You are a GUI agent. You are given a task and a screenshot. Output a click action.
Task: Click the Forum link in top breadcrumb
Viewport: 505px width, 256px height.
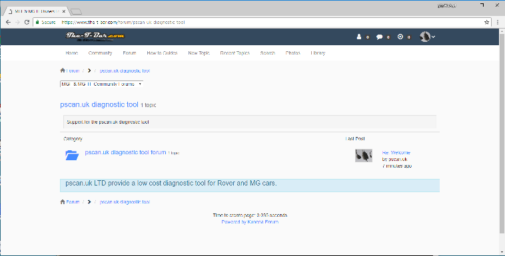pyautogui.click(x=73, y=70)
